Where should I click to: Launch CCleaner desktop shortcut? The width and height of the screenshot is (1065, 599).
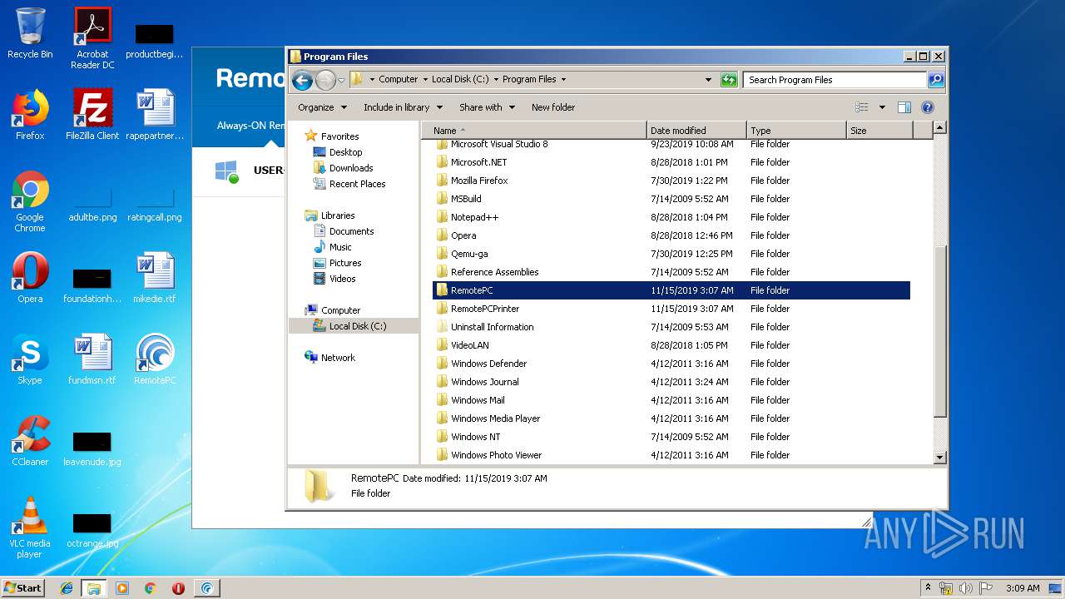(x=30, y=441)
